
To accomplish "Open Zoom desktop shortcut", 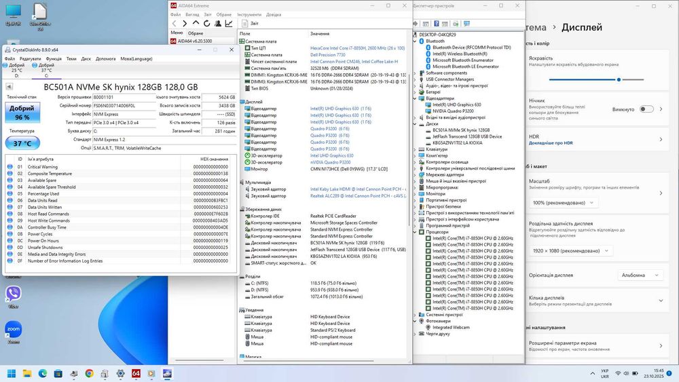I will coord(14,332).
